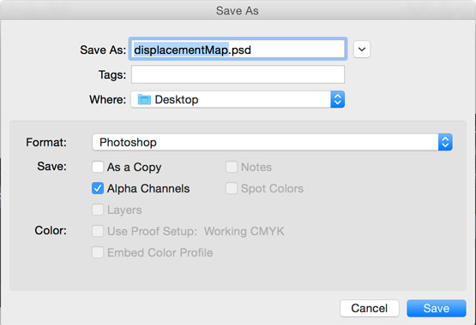The height and width of the screenshot is (325, 476).
Task: Toggle the Spot Colors checkbox
Action: pyautogui.click(x=232, y=188)
